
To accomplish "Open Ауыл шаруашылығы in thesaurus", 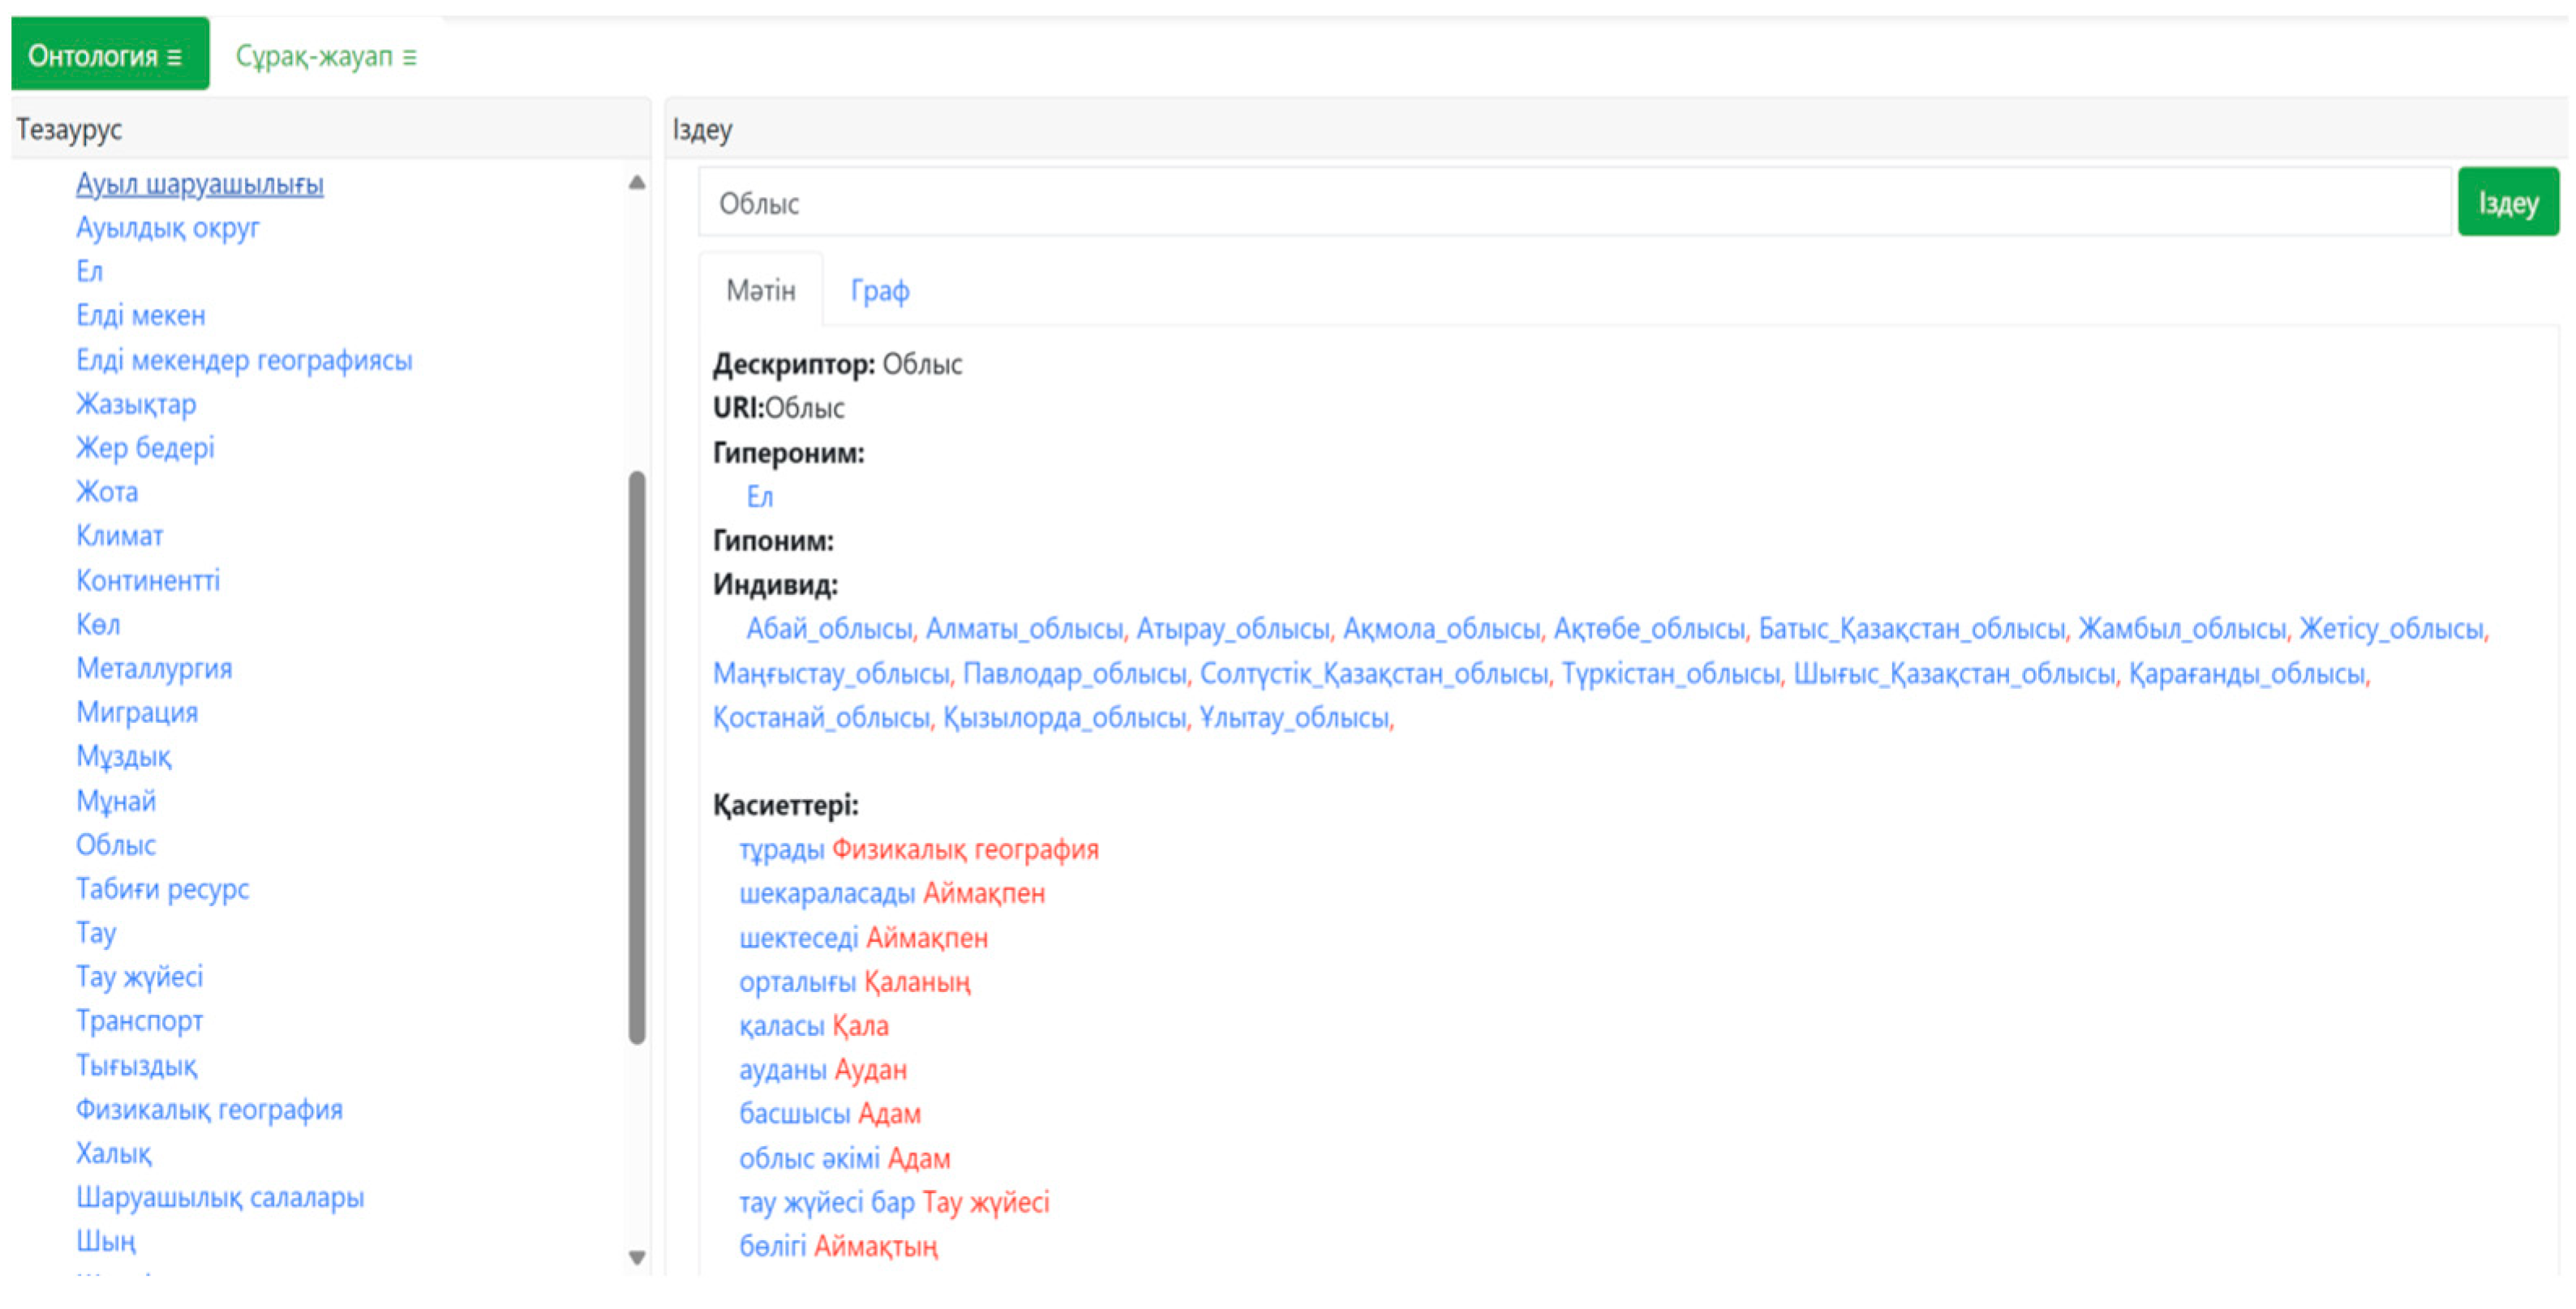I will [199, 184].
